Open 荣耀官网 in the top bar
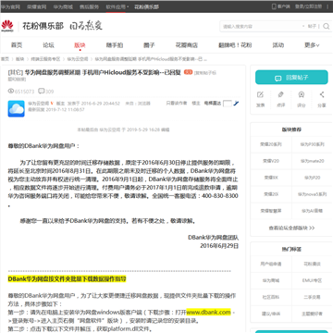 tap(37, 6)
